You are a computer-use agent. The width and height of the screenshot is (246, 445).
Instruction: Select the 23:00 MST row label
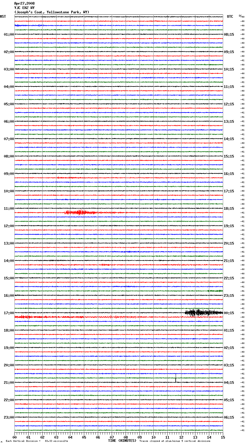click(9, 417)
